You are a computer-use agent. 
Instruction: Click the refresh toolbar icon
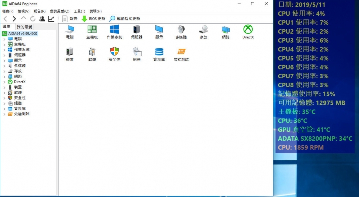coord(33,19)
